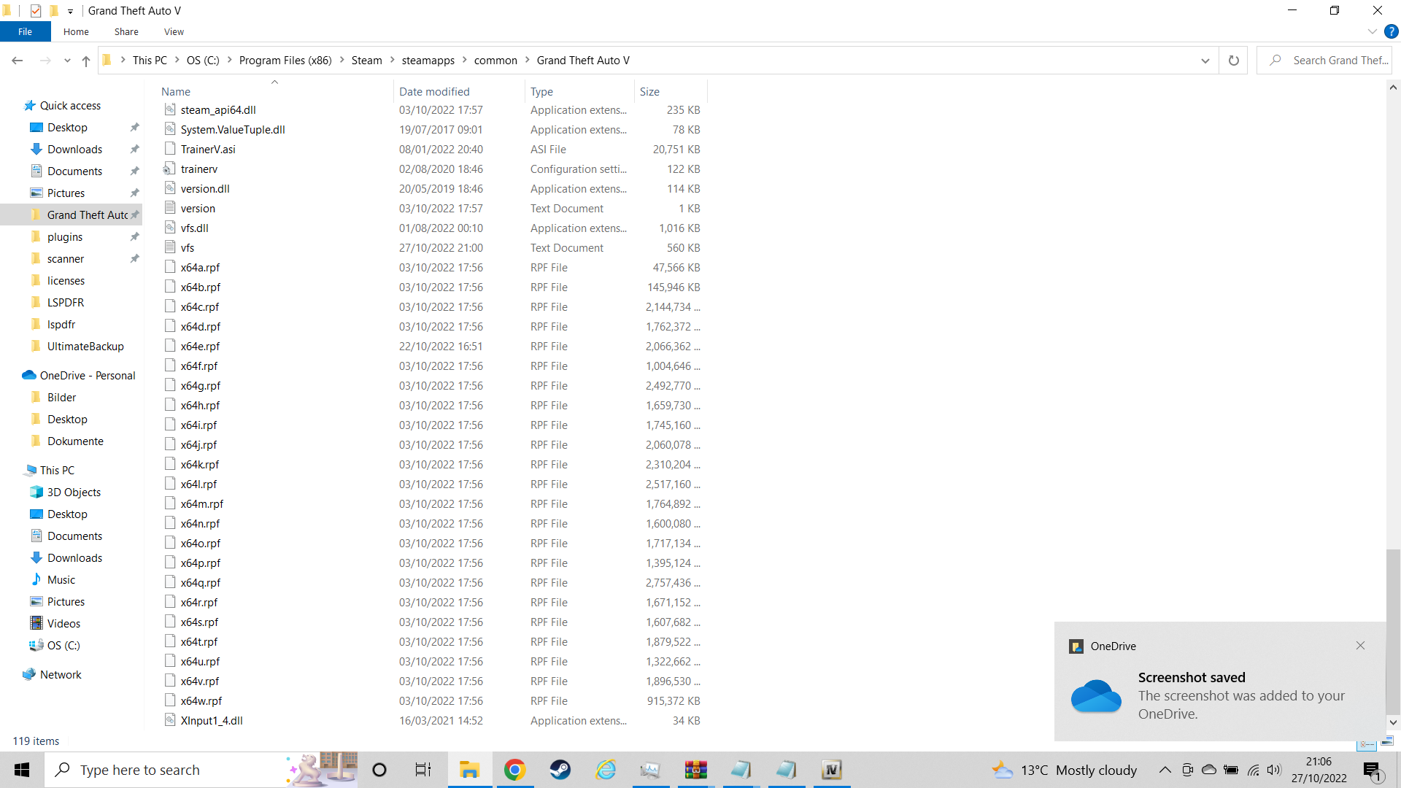Dismiss the OneDrive screenshot notification
This screenshot has width=1401, height=788.
coord(1360,646)
